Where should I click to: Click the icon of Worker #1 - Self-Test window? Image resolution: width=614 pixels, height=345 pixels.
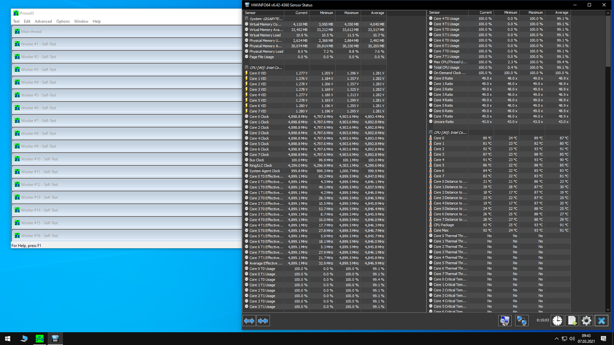(17, 44)
